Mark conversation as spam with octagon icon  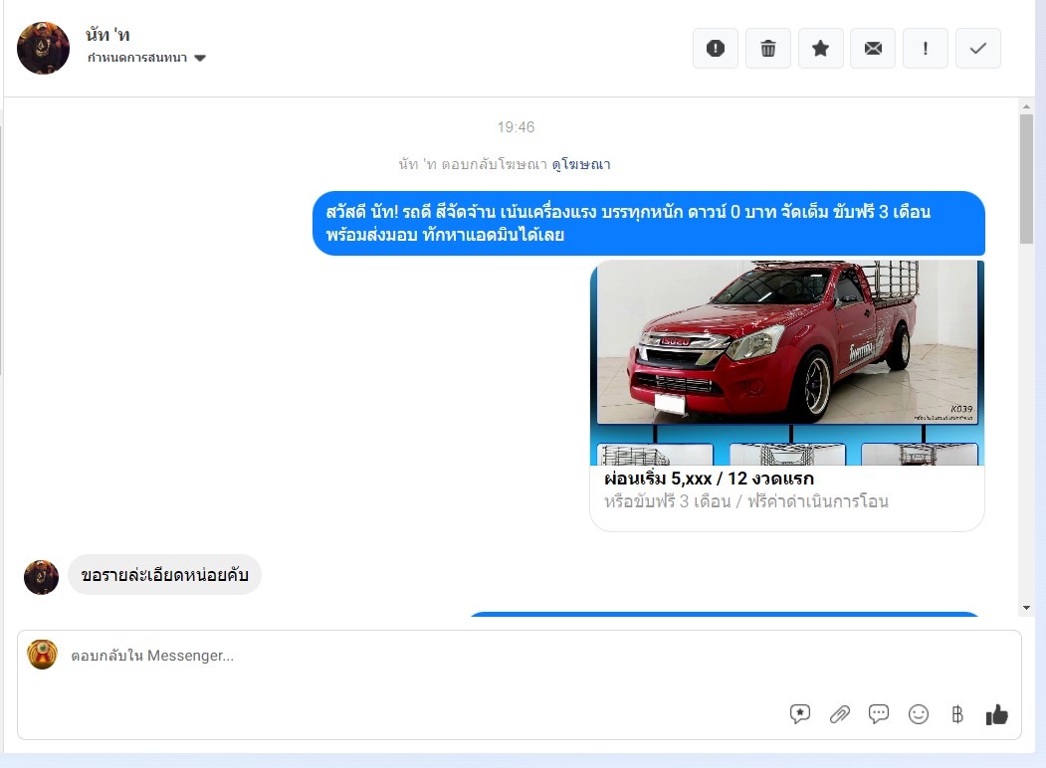(716, 48)
